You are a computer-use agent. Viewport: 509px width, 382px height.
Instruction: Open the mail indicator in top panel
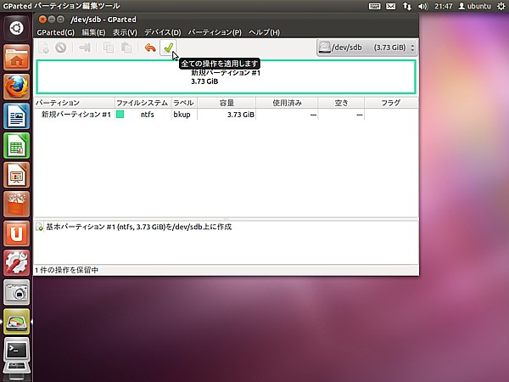tap(390, 6)
